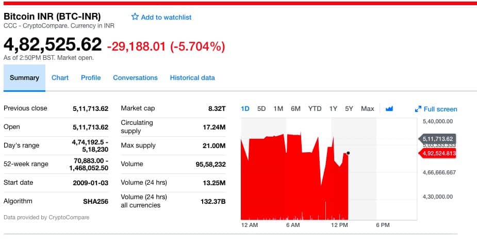Viewport: 477px width, 243px height.
Task: Click the 'Data provided by CryptoCompare' text
Action: point(46,217)
